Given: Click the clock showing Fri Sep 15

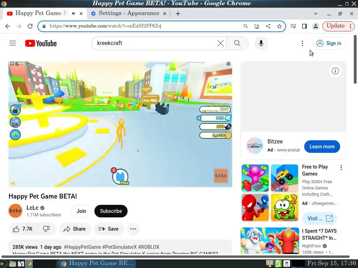Looking at the screenshot, I should point(331,263).
